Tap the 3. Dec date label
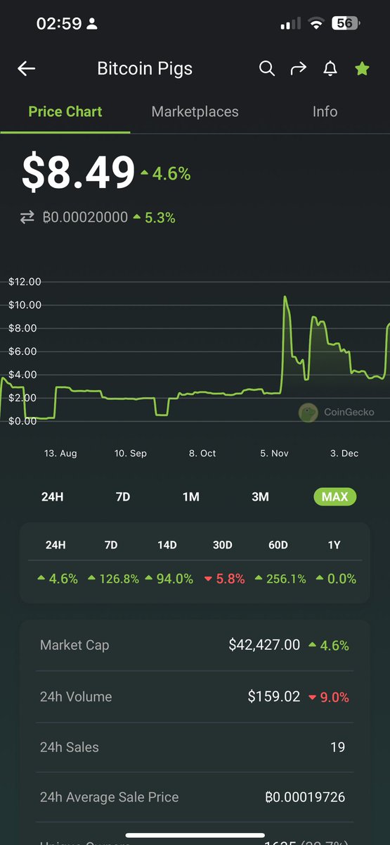The height and width of the screenshot is (845, 390). (x=344, y=453)
